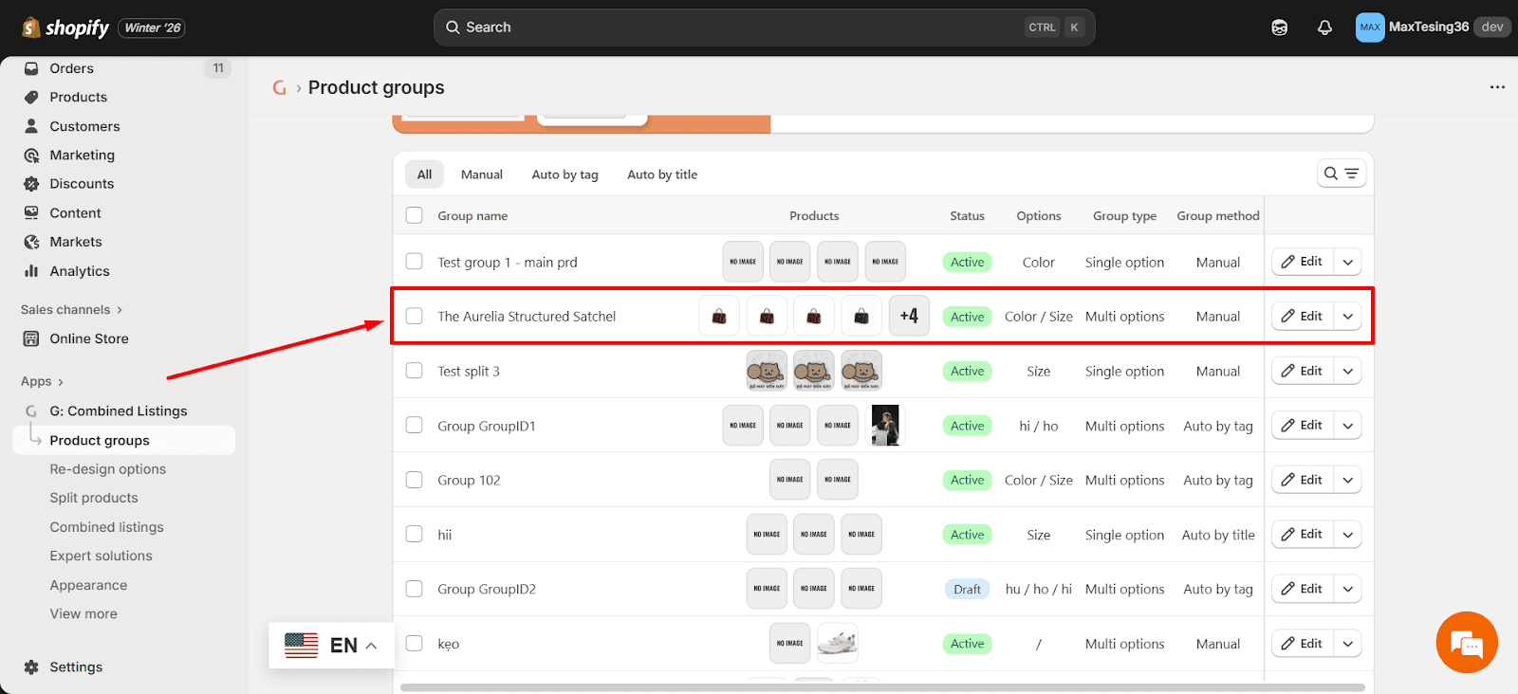
Task: Open Discounts via its badge icon
Action: point(31,184)
